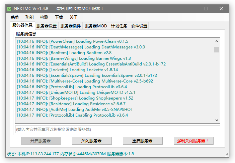The image size is (235, 163).
Task: Click the log scrollbar up arrow
Action: (x=217, y=41)
